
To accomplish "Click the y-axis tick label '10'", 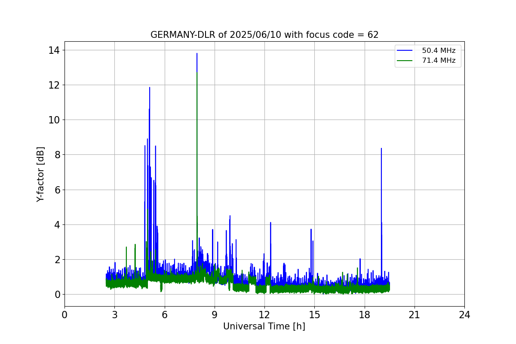I will click(x=54, y=120).
